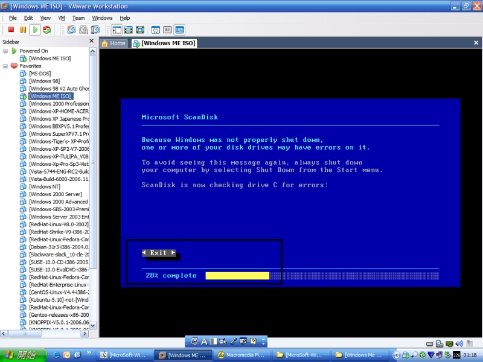The image size is (483, 362).
Task: Click the "28% complete" progress text
Action: pos(171,276)
